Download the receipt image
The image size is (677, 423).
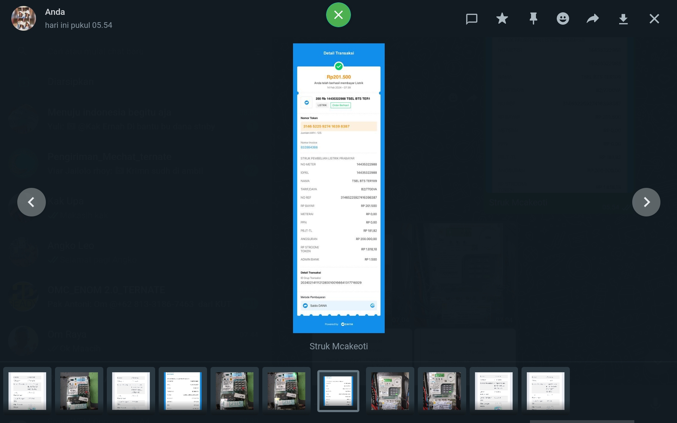[623, 19]
